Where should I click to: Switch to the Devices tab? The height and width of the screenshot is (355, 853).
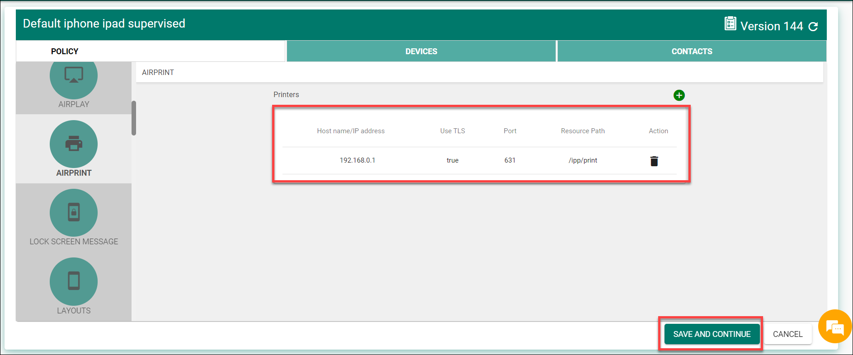[x=421, y=51]
